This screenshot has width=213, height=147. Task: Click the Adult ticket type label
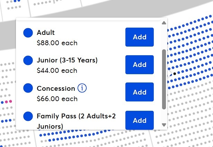(x=46, y=33)
